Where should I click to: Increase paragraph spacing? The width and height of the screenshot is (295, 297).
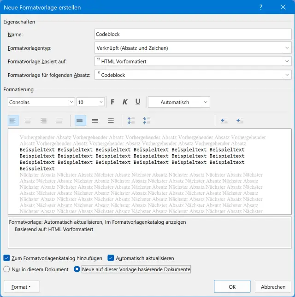pyautogui.click(x=131, y=121)
